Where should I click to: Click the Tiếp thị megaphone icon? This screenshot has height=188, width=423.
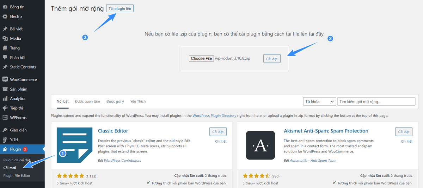pos(5,108)
